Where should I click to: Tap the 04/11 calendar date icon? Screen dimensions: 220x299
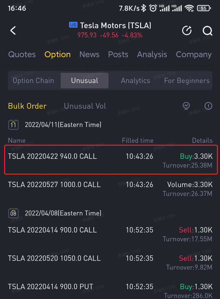13,125
